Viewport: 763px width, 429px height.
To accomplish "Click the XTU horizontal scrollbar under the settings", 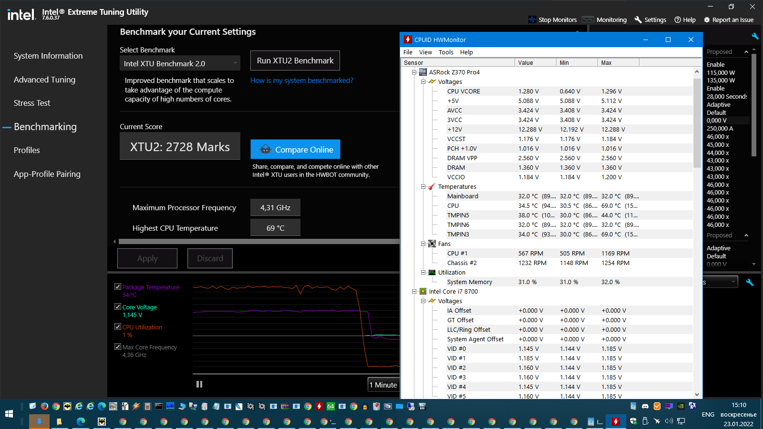I will [x=259, y=241].
